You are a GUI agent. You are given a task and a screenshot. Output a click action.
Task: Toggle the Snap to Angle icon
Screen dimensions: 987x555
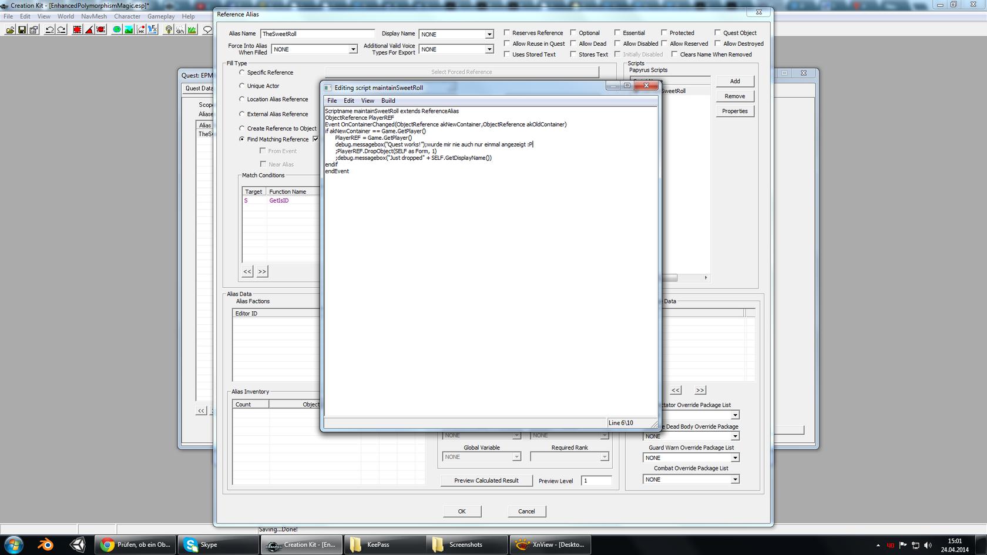[89, 29]
